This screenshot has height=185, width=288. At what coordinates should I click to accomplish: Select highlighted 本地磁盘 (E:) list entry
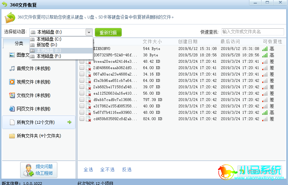point(61,51)
